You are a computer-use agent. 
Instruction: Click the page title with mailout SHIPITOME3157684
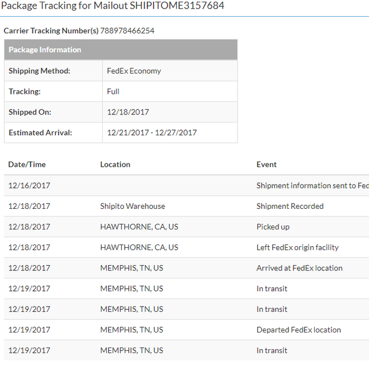(112, 6)
